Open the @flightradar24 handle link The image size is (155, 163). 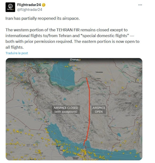coord(29,10)
